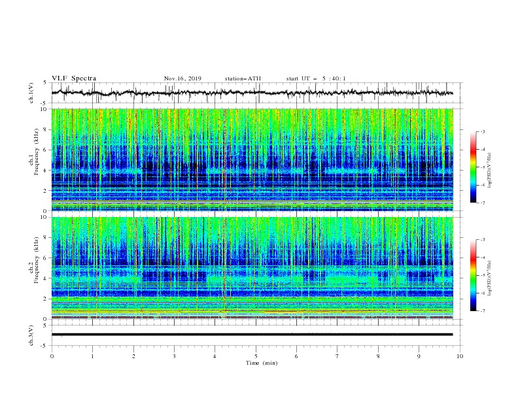Click the "-3" label on ch.2 color bar
Viewport: 518px width, 400px height.
pyautogui.click(x=483, y=240)
